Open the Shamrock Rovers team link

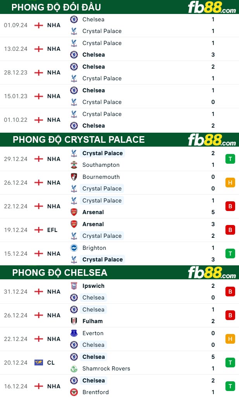[106, 369]
